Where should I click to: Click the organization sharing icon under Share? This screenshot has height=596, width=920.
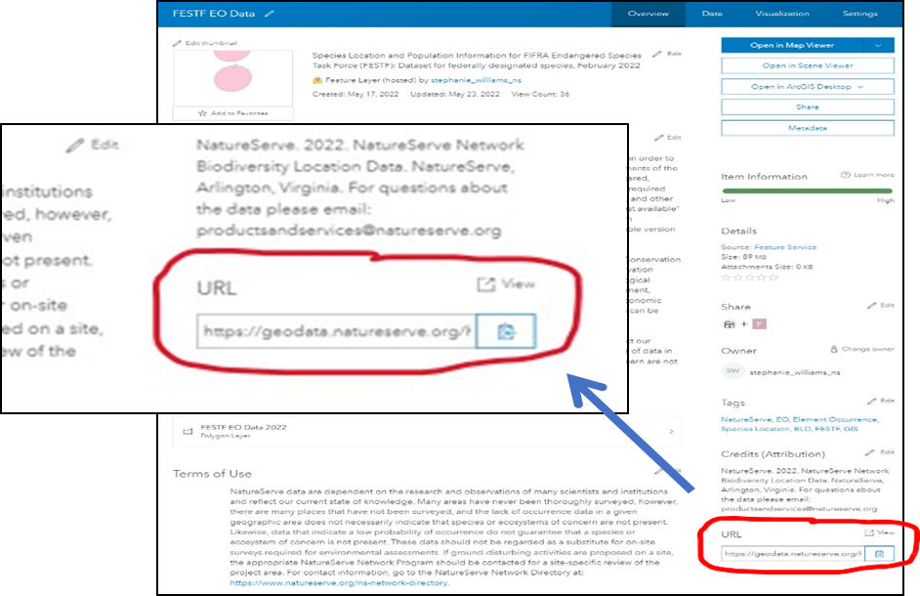point(729,324)
